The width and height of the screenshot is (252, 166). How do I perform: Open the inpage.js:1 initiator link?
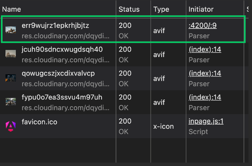tap(206, 121)
